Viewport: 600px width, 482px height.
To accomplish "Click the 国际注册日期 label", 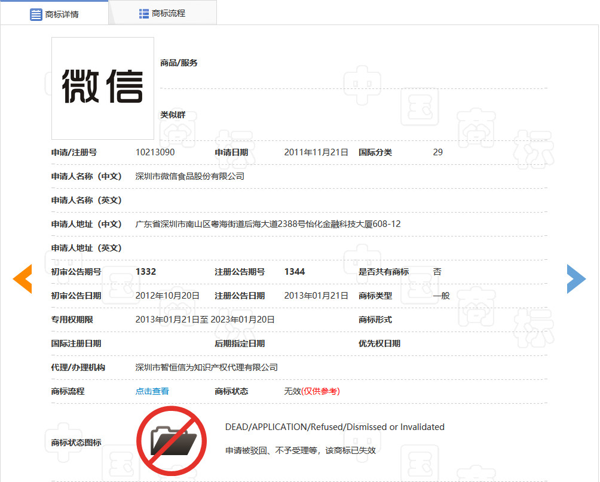I will point(76,343).
